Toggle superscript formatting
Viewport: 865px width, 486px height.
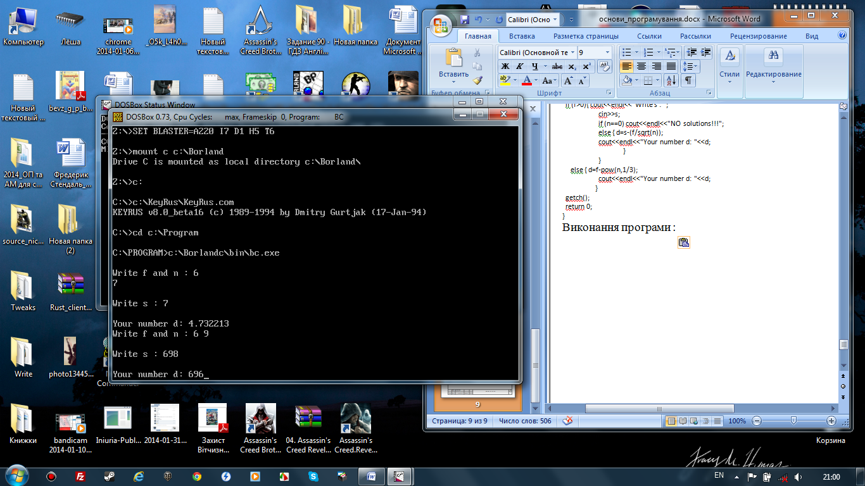coord(587,66)
